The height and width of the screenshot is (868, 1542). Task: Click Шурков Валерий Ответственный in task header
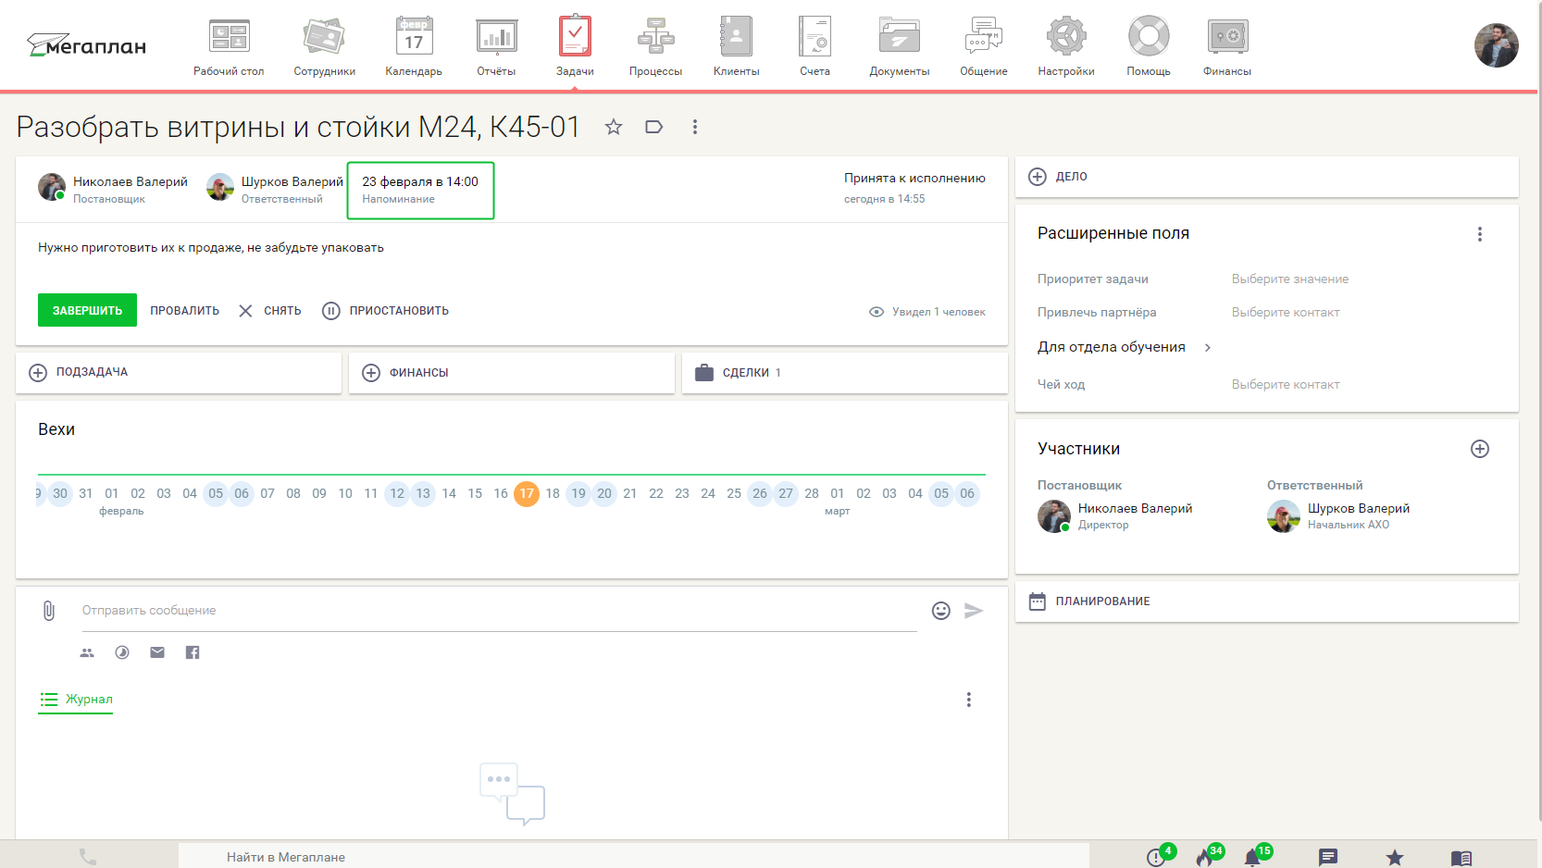(275, 188)
